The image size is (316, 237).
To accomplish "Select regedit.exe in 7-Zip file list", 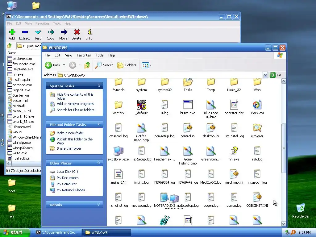I will 19,90.
